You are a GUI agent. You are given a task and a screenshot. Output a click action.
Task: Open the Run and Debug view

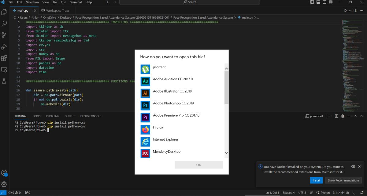(4, 46)
